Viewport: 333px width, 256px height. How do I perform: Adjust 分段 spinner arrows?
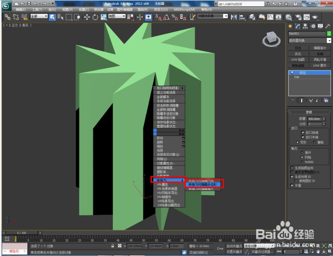324,124
